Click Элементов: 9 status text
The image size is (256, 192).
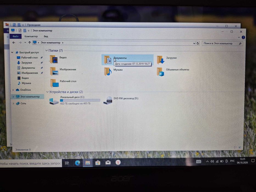point(23,149)
